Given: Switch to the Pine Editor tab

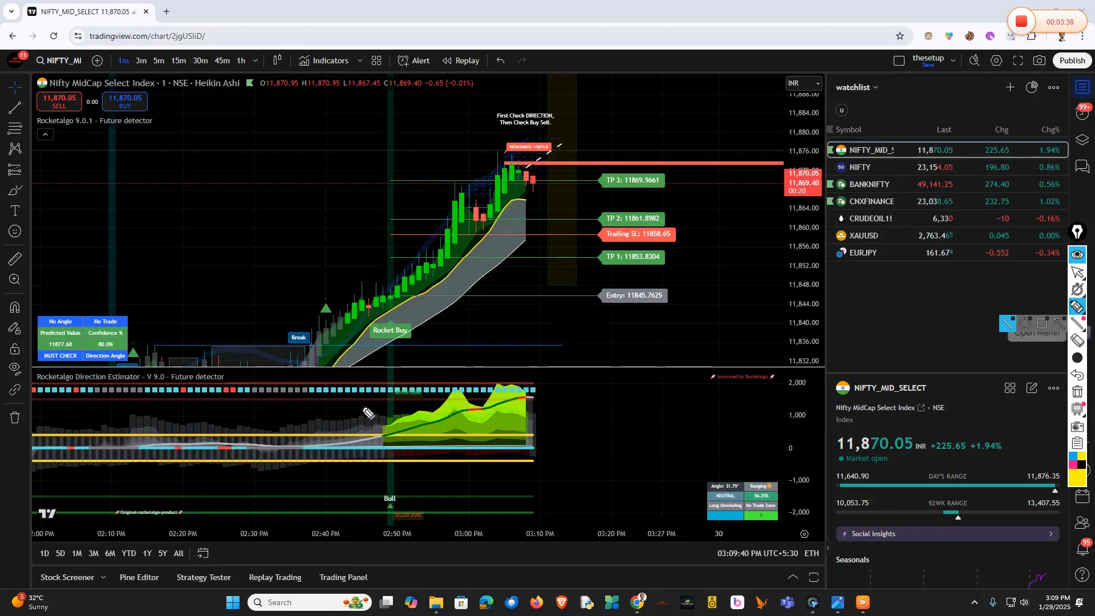Looking at the screenshot, I should tap(139, 577).
